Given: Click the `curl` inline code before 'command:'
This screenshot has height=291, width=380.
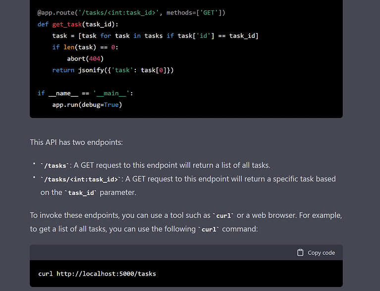Looking at the screenshot, I should [209, 229].
